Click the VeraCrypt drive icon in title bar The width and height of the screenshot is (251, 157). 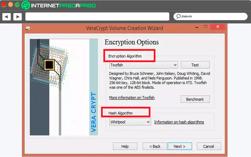coord(28,28)
